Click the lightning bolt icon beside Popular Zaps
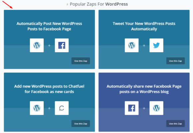Screen dimensions: 193x133 pos(67,4)
